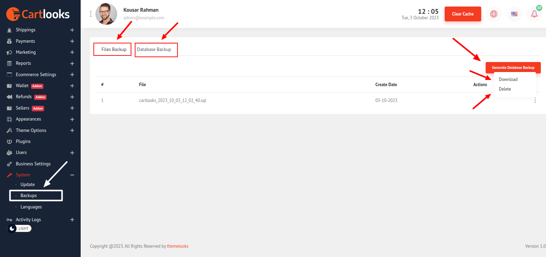Choose Download from the actions menu
Screen dimensions: 546x257
(x=508, y=79)
